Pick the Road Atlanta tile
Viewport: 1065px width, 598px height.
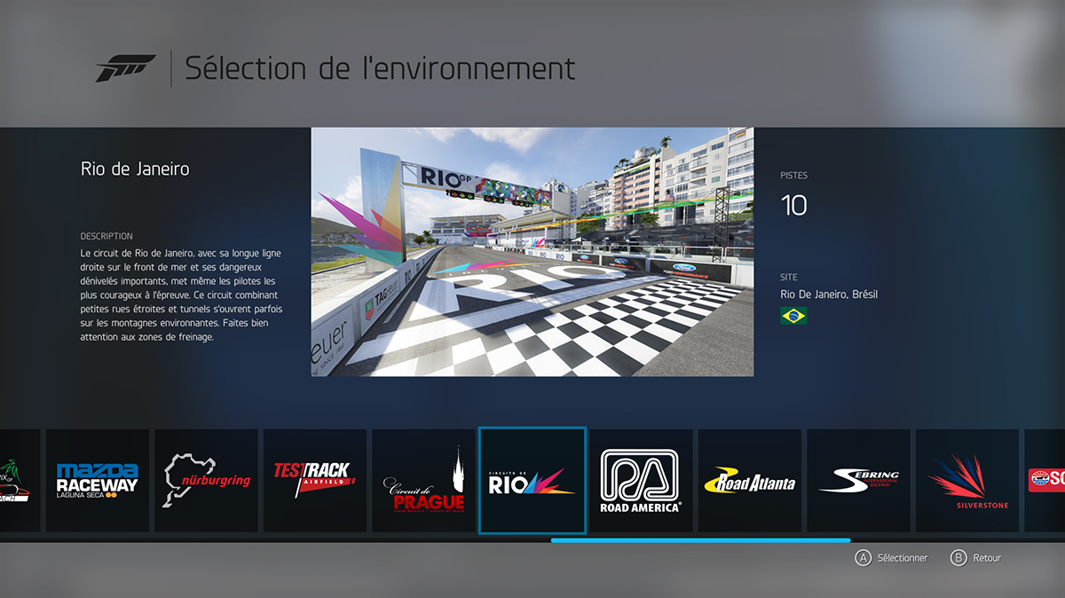tap(750, 481)
